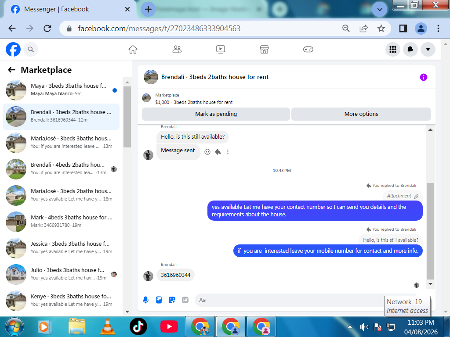Click the 3616960344 message bubble
This screenshot has width=450, height=337.
click(x=175, y=275)
